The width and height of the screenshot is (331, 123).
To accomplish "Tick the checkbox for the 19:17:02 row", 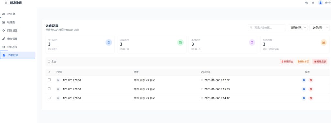I will 49,80.
